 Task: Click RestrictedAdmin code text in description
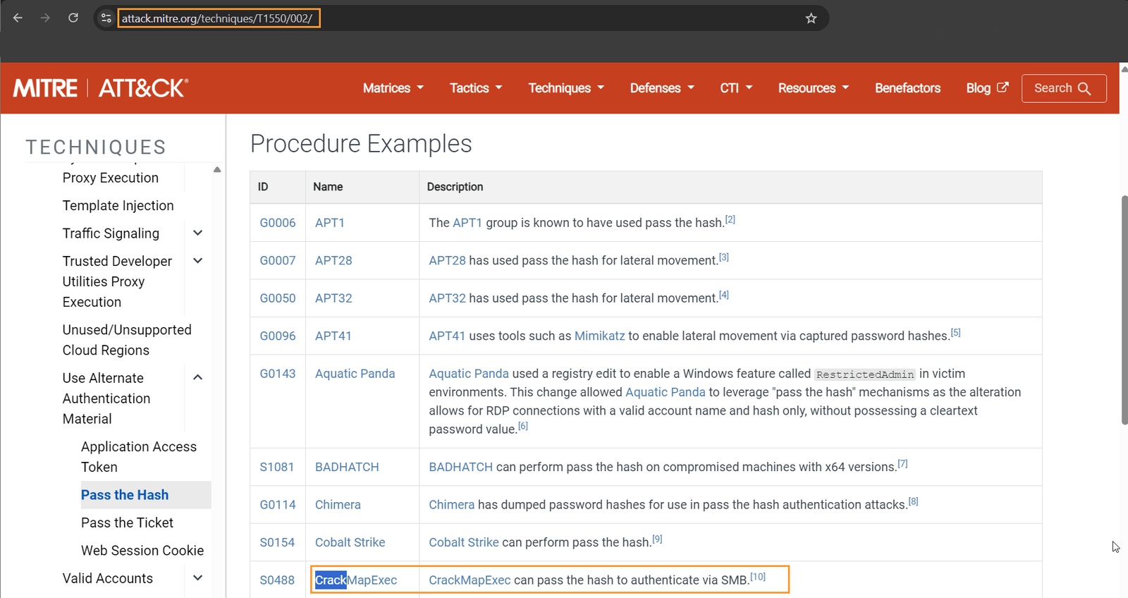click(865, 374)
